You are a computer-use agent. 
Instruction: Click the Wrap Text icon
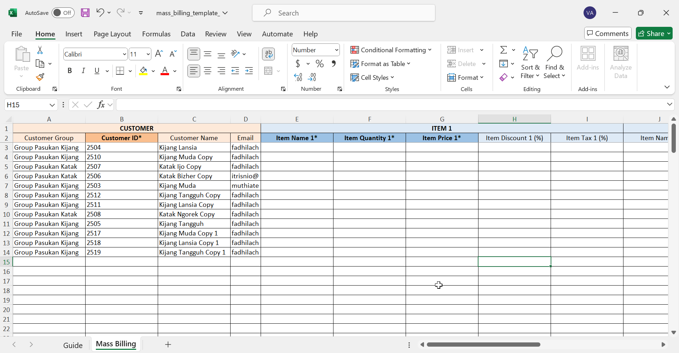pos(268,54)
